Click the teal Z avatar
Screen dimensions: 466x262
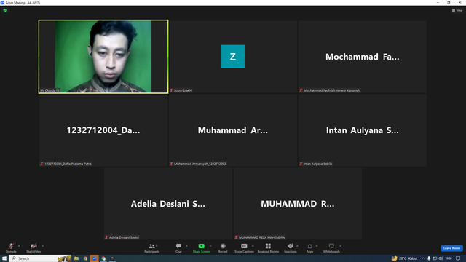(233, 57)
